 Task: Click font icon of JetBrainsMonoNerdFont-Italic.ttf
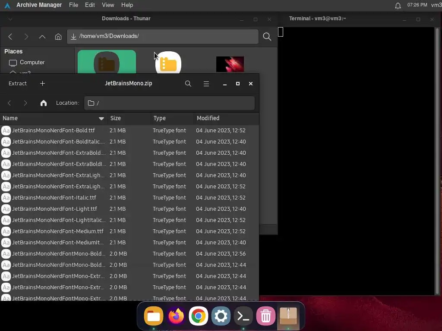6,197
